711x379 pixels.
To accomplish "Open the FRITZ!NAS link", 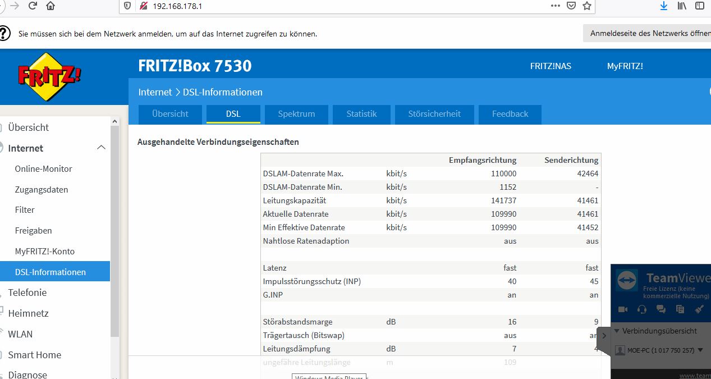I will (x=551, y=66).
